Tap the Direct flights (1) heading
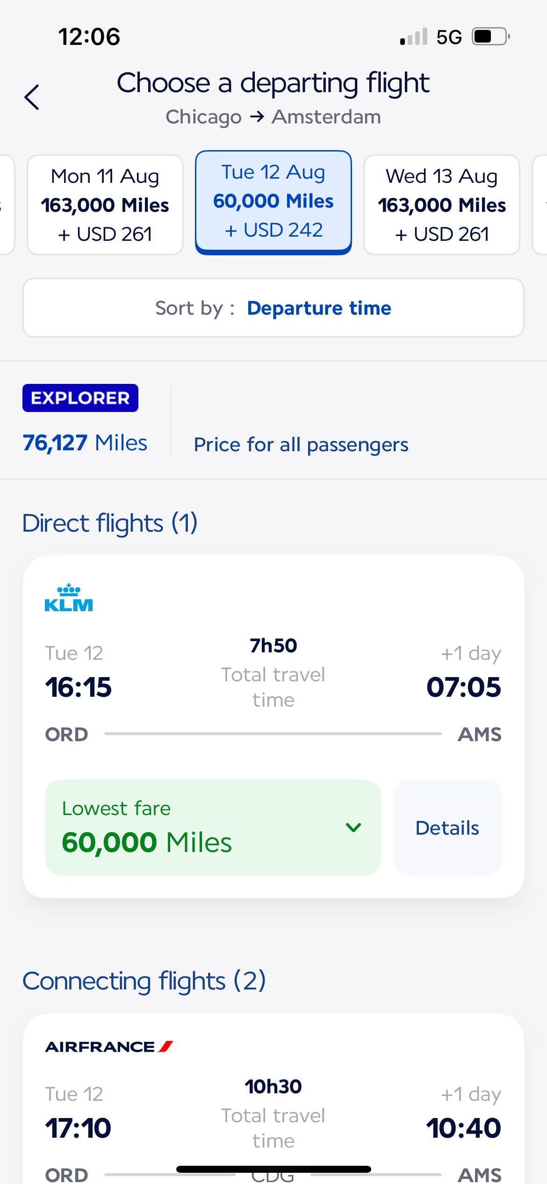The image size is (547, 1184). (x=110, y=523)
